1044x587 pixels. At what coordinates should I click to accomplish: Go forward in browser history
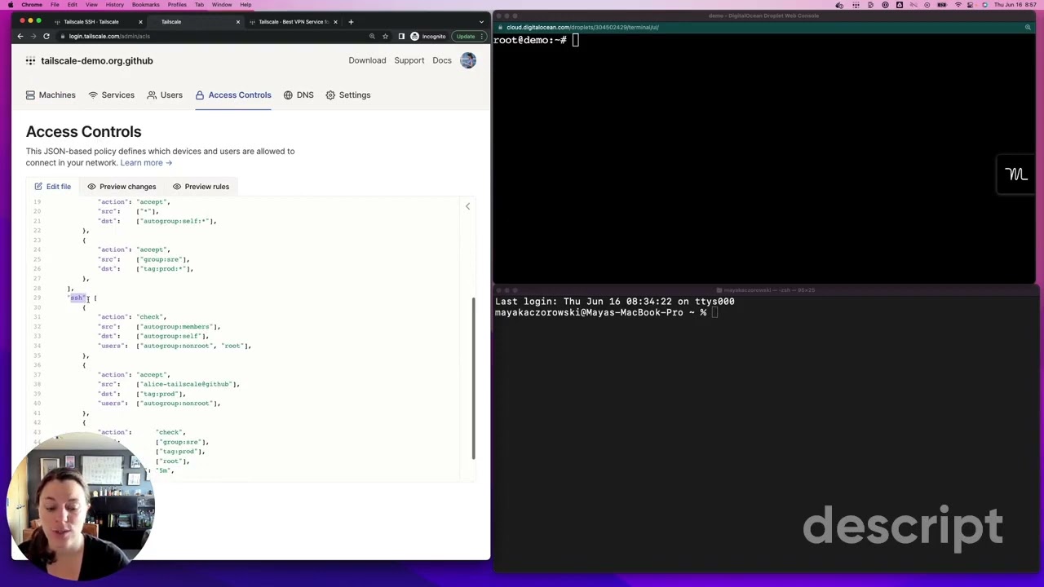tap(33, 36)
